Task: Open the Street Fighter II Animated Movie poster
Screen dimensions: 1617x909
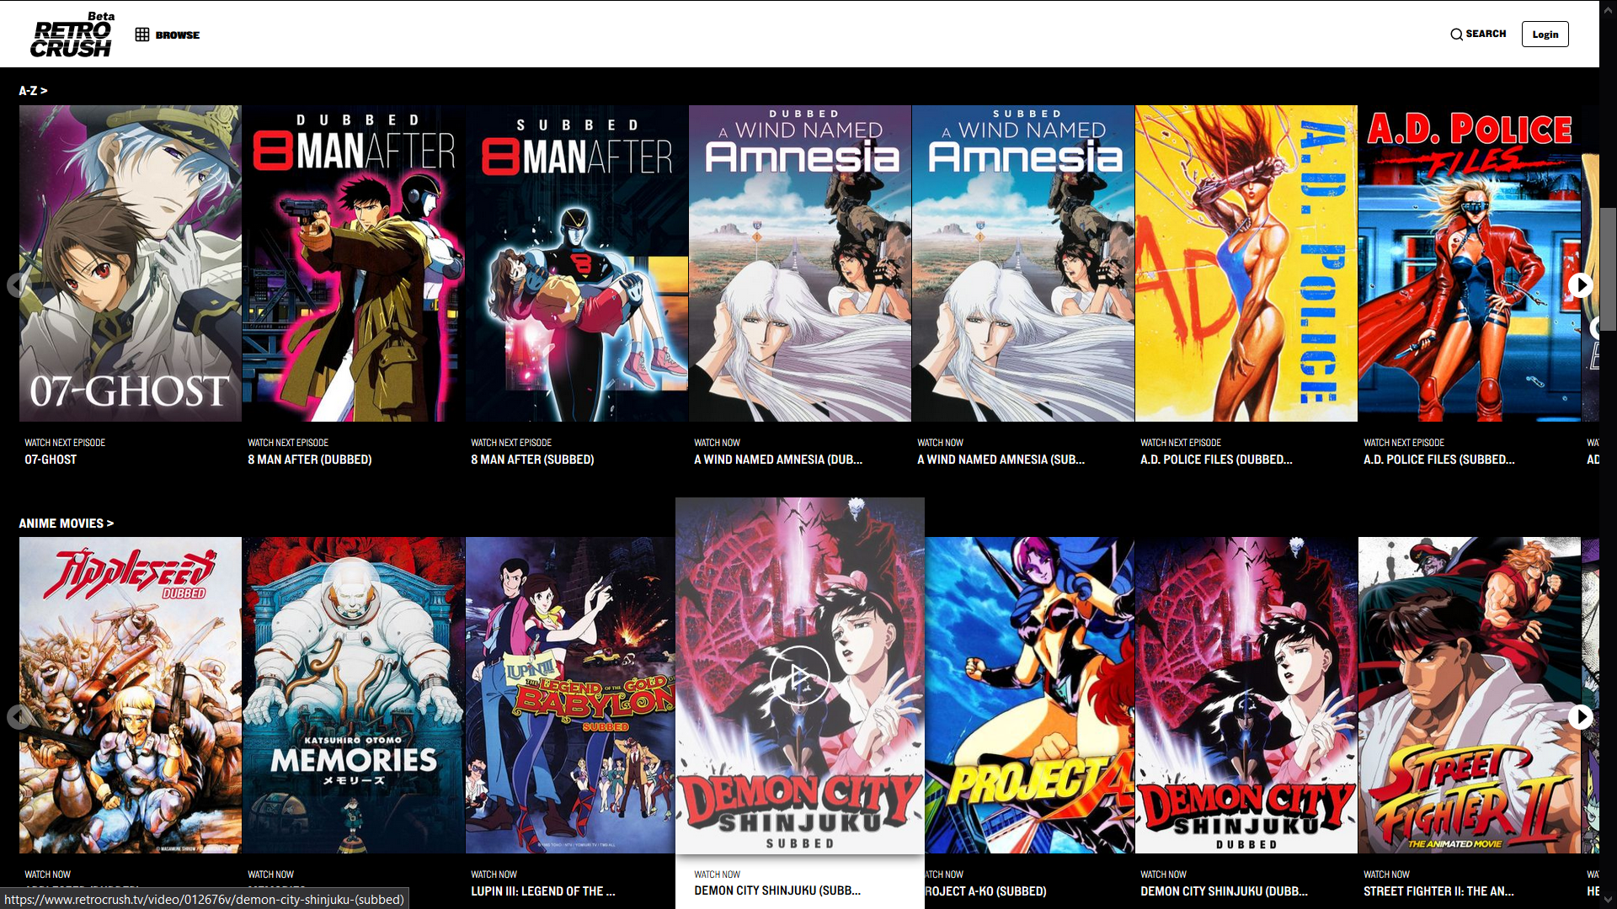Action: click(1470, 695)
